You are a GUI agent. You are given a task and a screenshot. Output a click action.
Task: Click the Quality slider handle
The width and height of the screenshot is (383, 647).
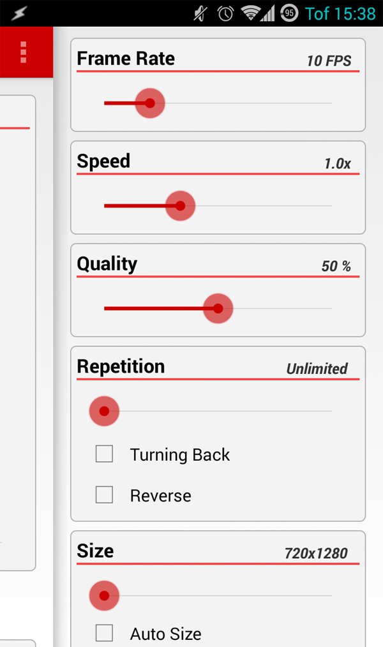(x=218, y=308)
